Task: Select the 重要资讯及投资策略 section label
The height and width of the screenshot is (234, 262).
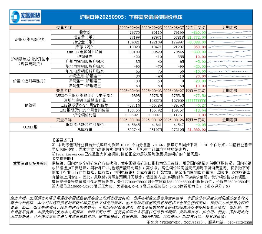Action: (30, 164)
